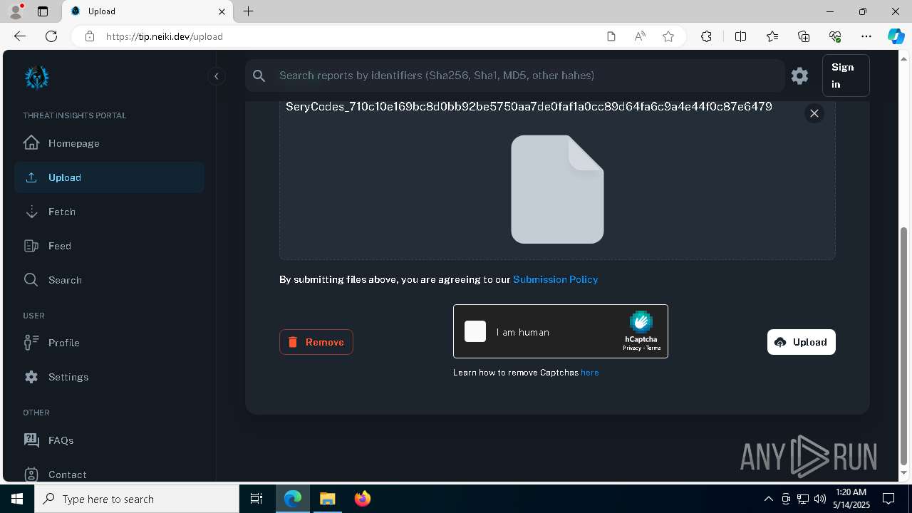Image resolution: width=912 pixels, height=513 pixels.
Task: Open the Submission Policy link
Action: tap(555, 279)
